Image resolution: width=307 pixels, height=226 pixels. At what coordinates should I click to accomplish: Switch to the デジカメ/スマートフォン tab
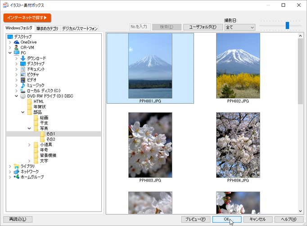coord(80,29)
